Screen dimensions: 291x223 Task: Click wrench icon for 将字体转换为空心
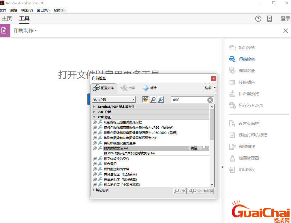pyautogui.click(x=100, y=159)
